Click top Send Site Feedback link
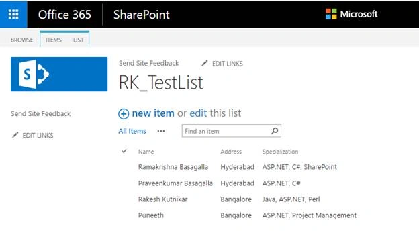Viewport: 419px width, 249px height. [148, 63]
